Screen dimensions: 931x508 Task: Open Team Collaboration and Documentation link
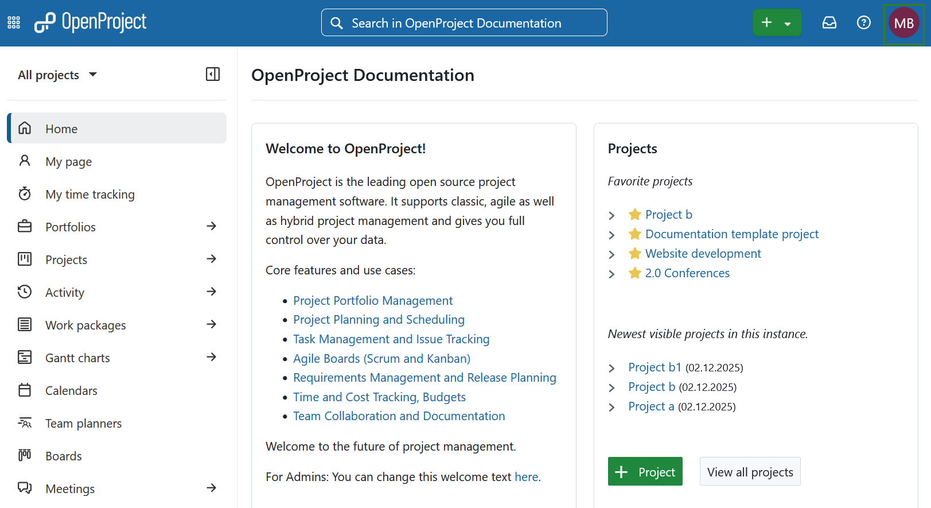[399, 416]
